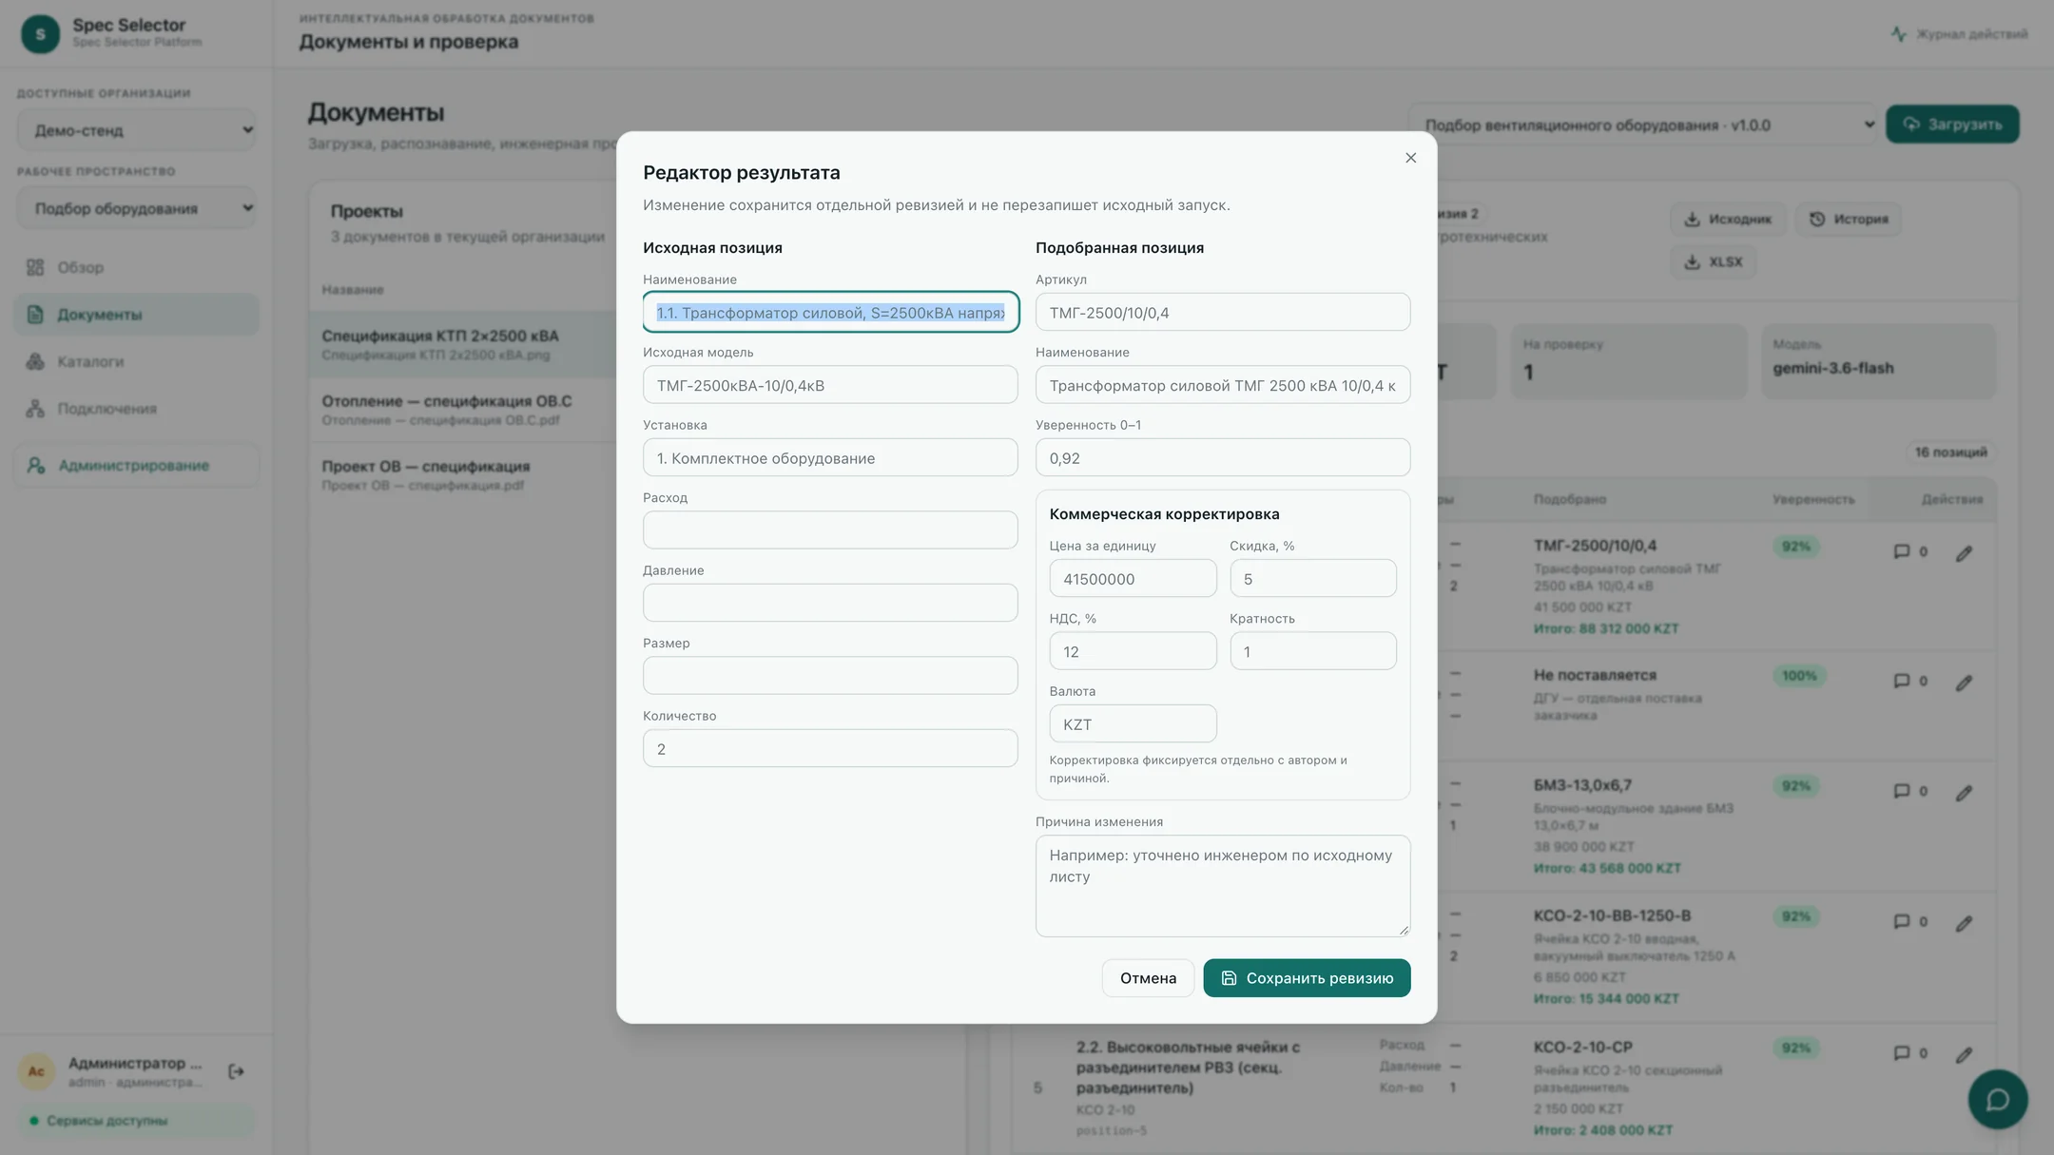Click the empty Размер field

(x=830, y=675)
